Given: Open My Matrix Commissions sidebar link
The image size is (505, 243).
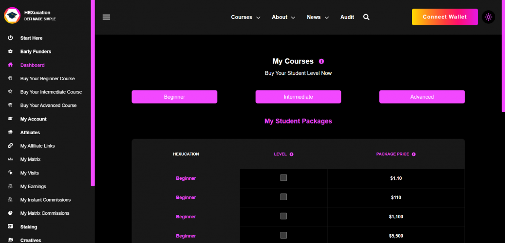Looking at the screenshot, I should pyautogui.click(x=45, y=213).
